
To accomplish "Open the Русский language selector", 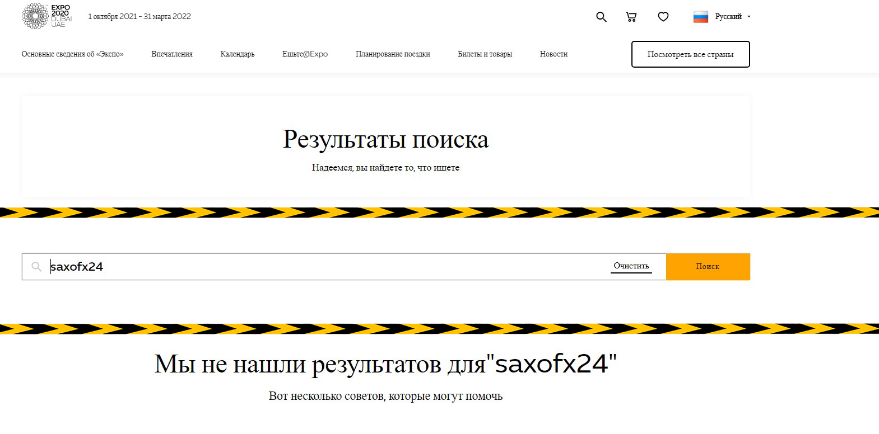I will tap(728, 17).
